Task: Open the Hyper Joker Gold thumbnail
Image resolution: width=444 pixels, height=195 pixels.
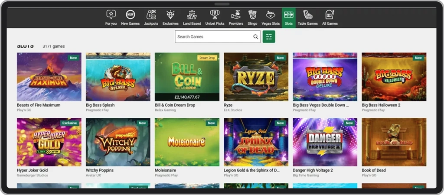Action: (49, 142)
